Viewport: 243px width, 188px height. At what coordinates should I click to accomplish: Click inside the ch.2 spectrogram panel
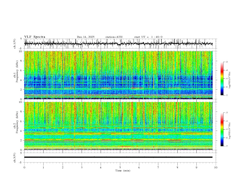[118, 126]
